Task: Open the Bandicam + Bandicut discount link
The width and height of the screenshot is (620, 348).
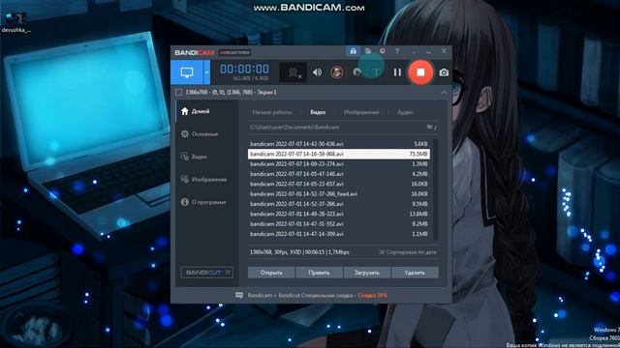Action: point(317,295)
